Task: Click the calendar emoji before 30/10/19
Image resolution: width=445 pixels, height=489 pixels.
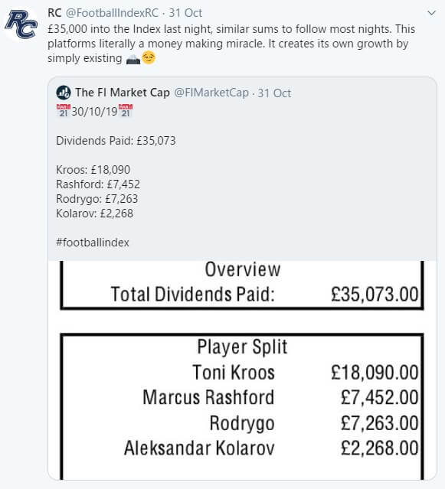Action: pyautogui.click(x=64, y=111)
